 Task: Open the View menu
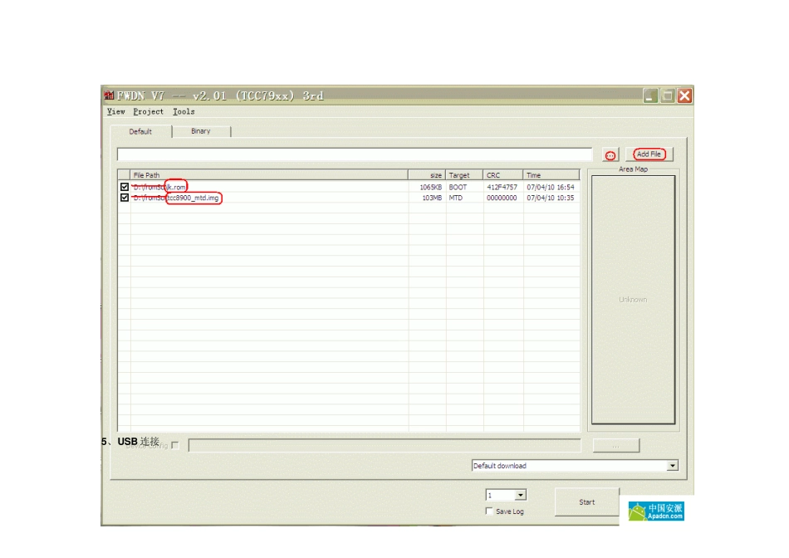115,112
